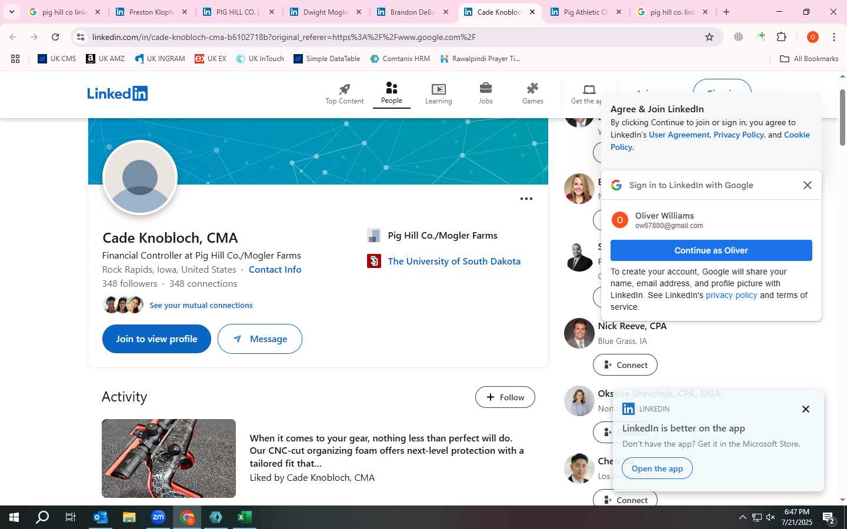Click Continue as Oliver button

tap(711, 250)
